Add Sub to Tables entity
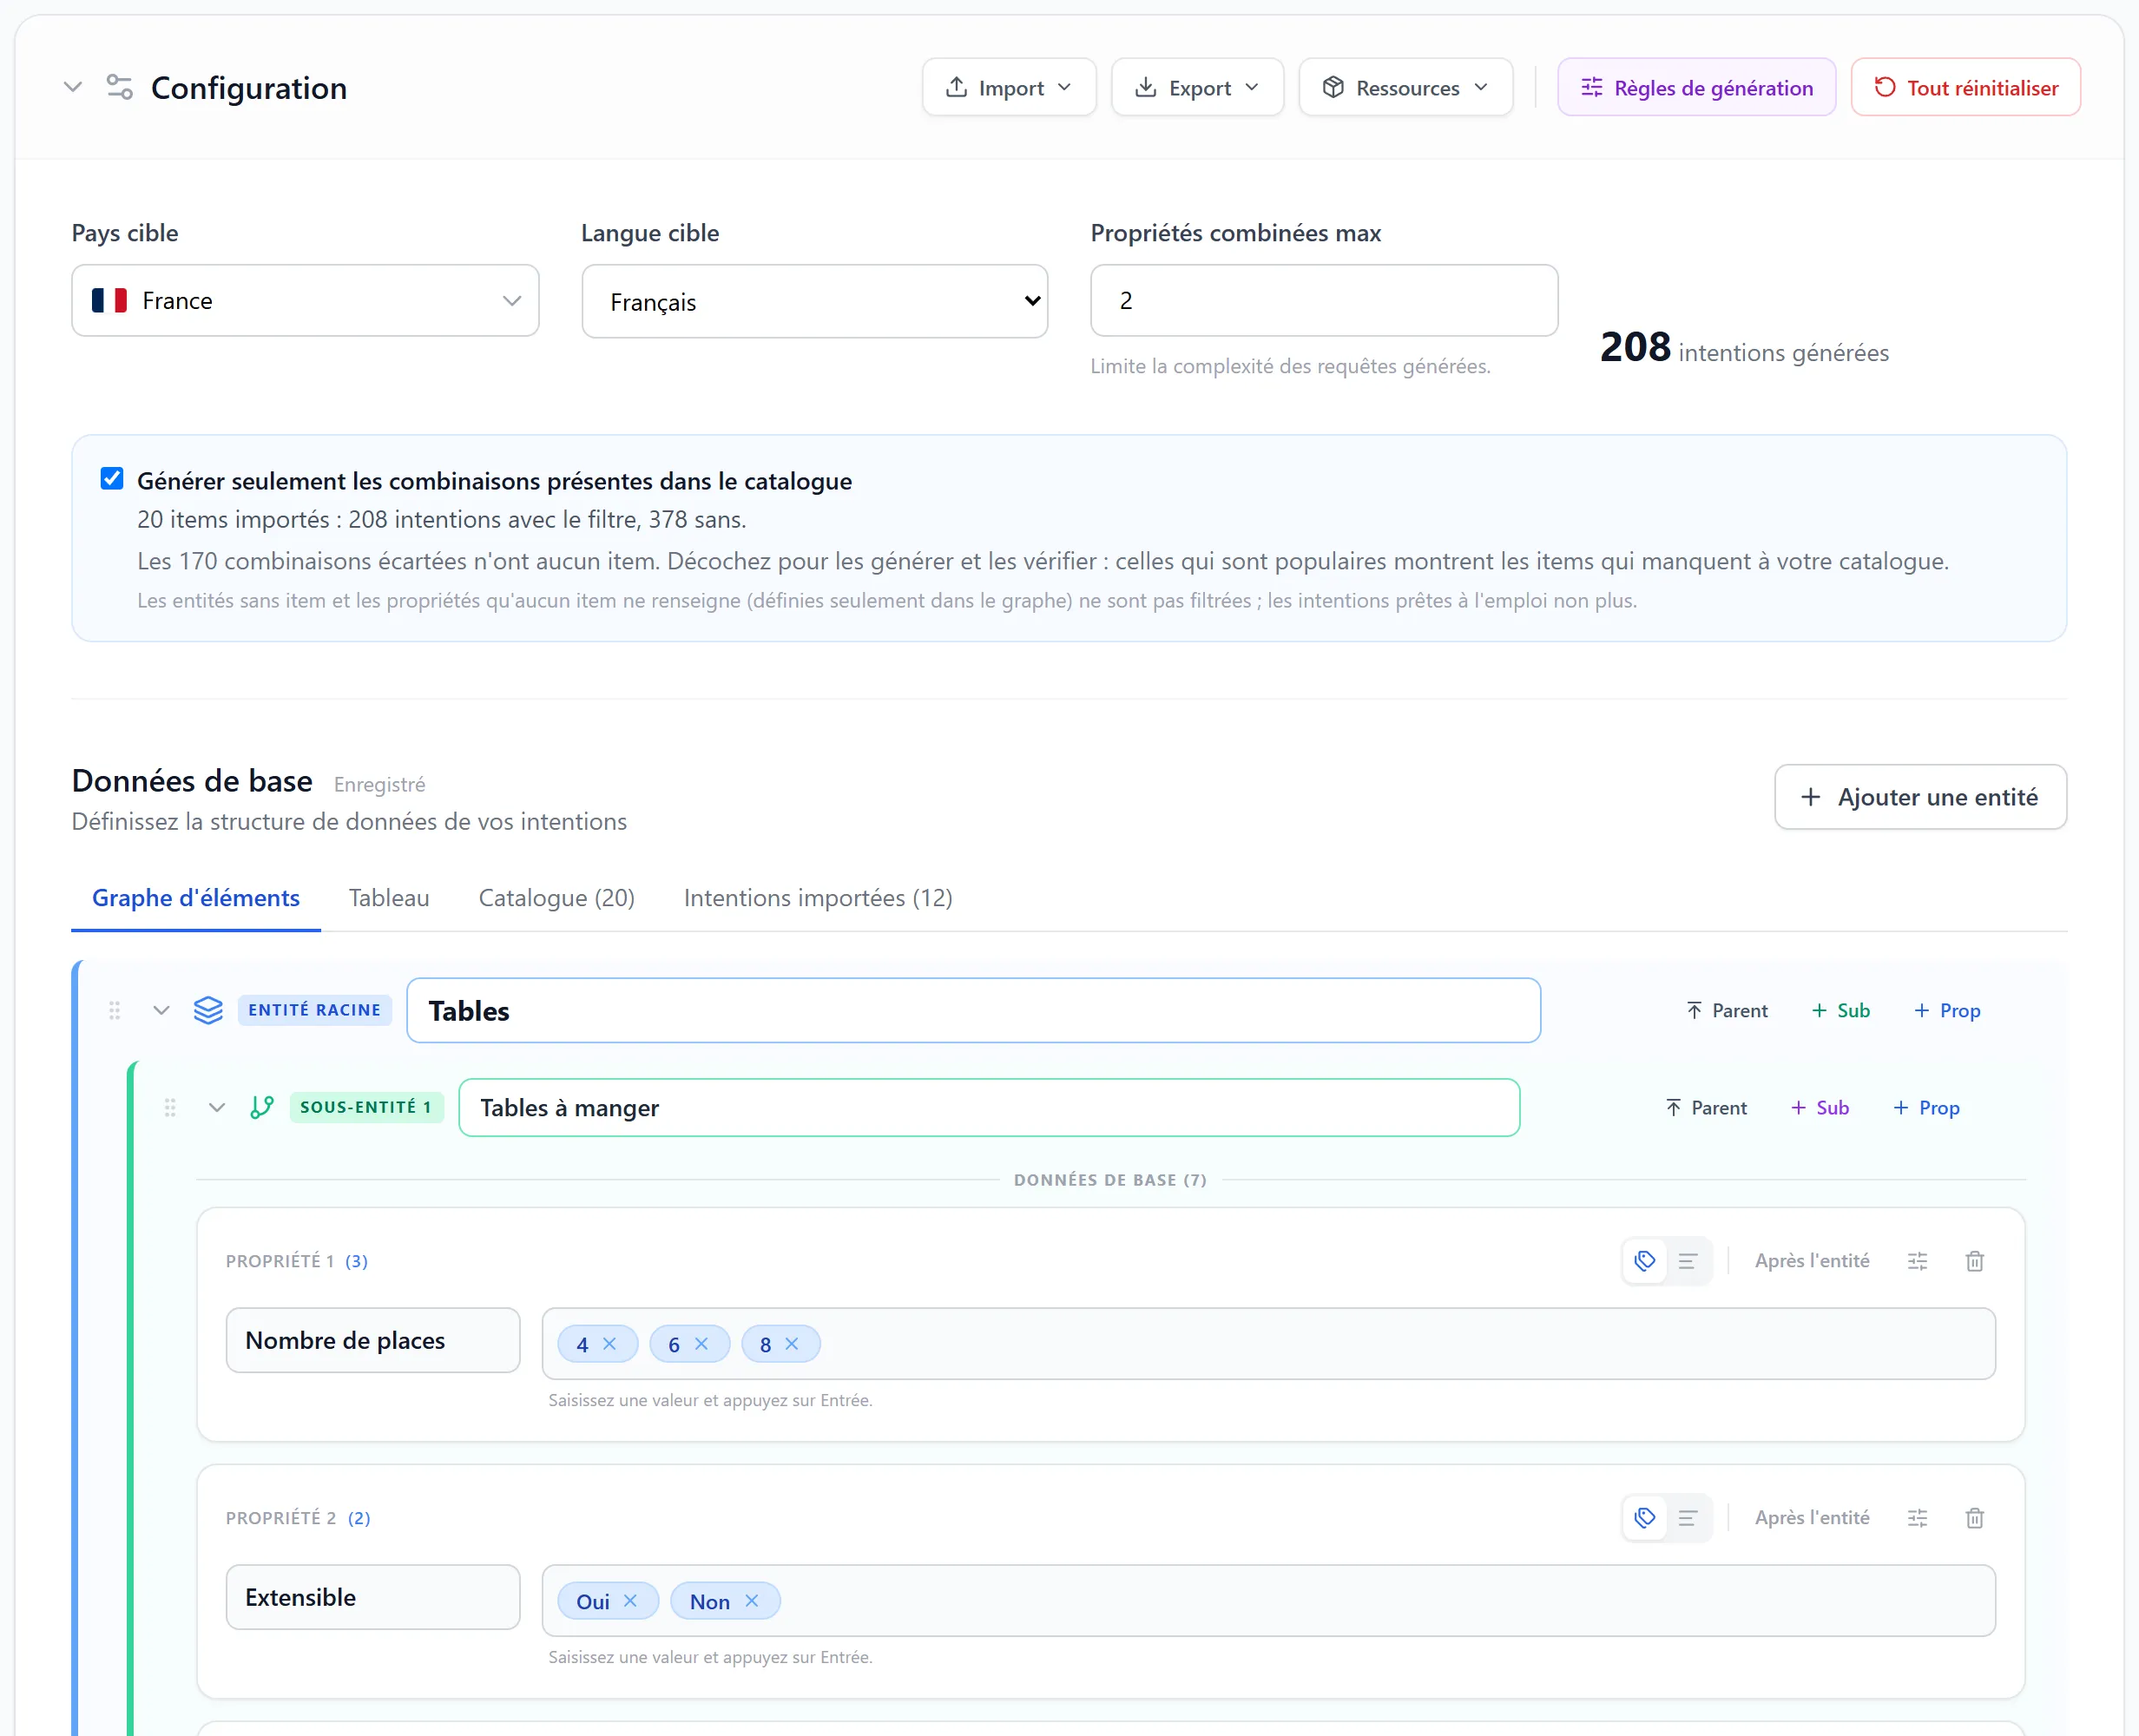2139x1736 pixels. [x=1840, y=1010]
